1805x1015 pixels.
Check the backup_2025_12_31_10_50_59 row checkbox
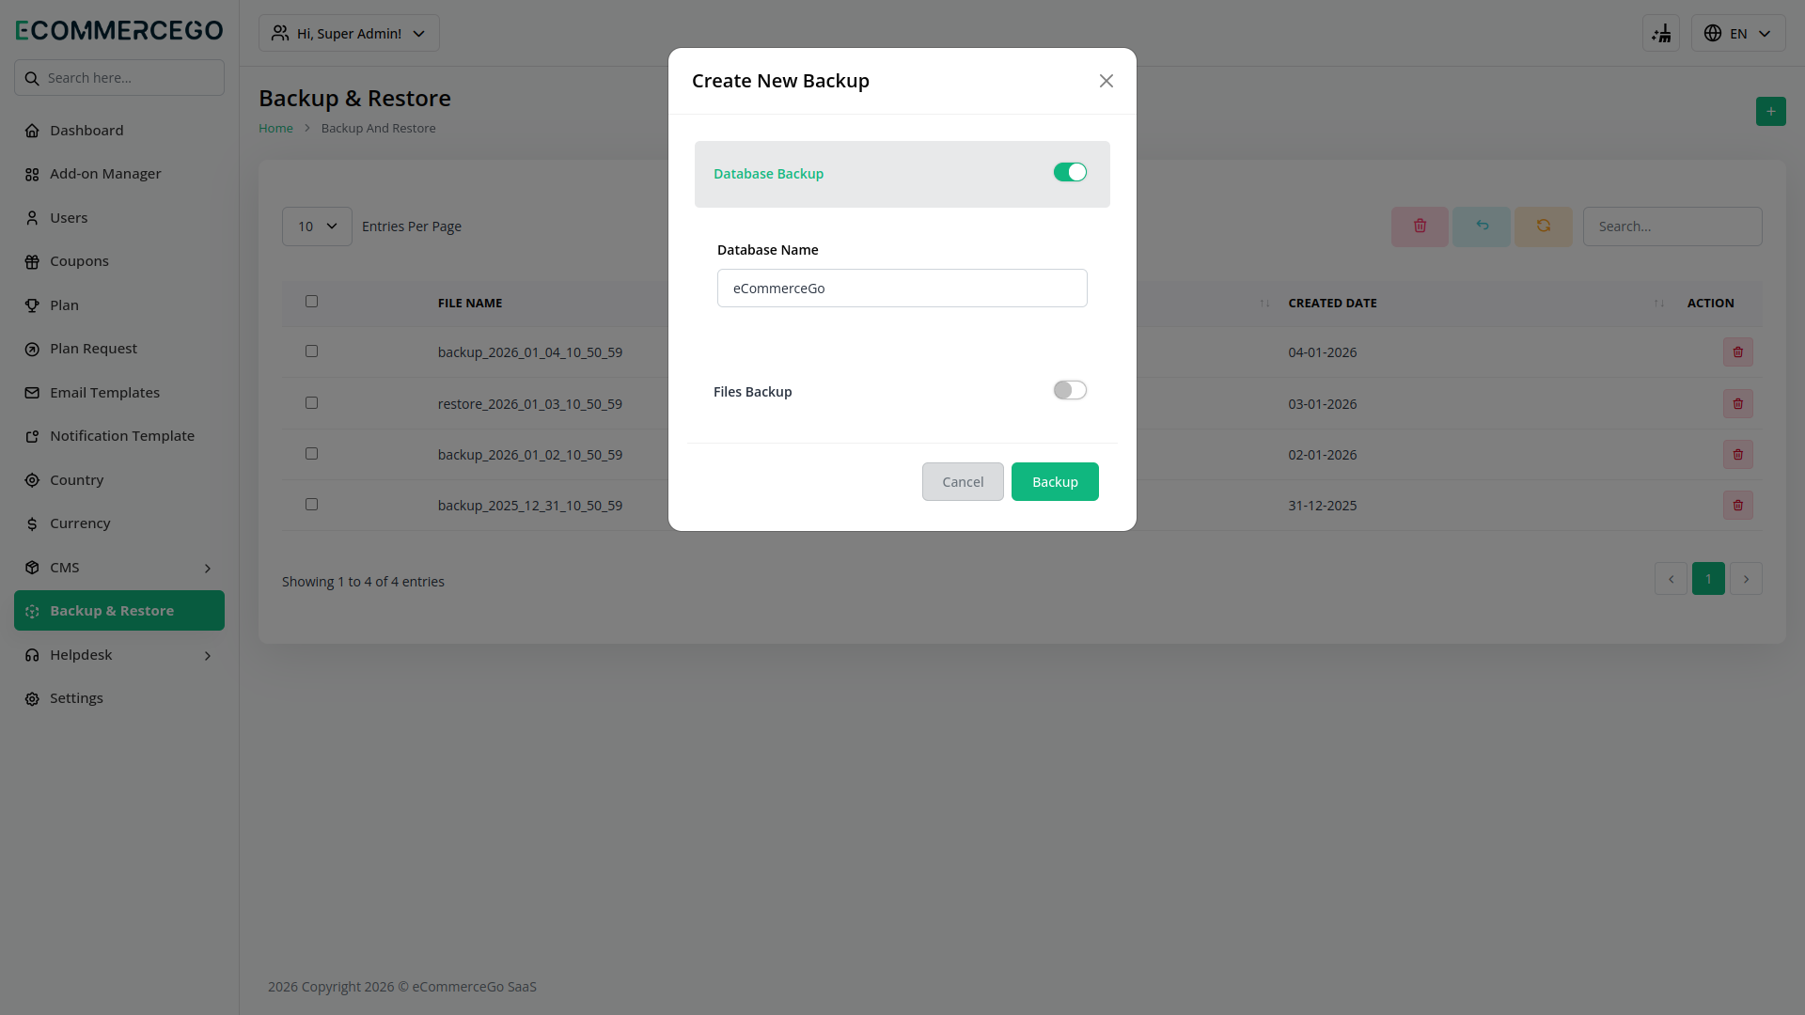311,504
